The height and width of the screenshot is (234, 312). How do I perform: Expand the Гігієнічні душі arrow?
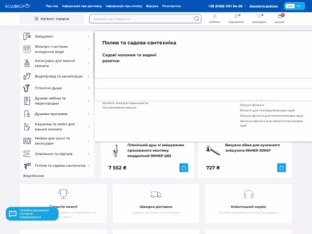[88, 88]
